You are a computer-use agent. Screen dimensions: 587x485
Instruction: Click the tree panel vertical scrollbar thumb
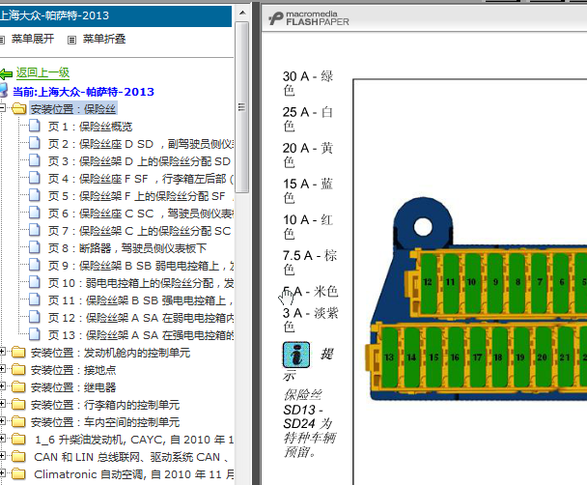[x=242, y=107]
